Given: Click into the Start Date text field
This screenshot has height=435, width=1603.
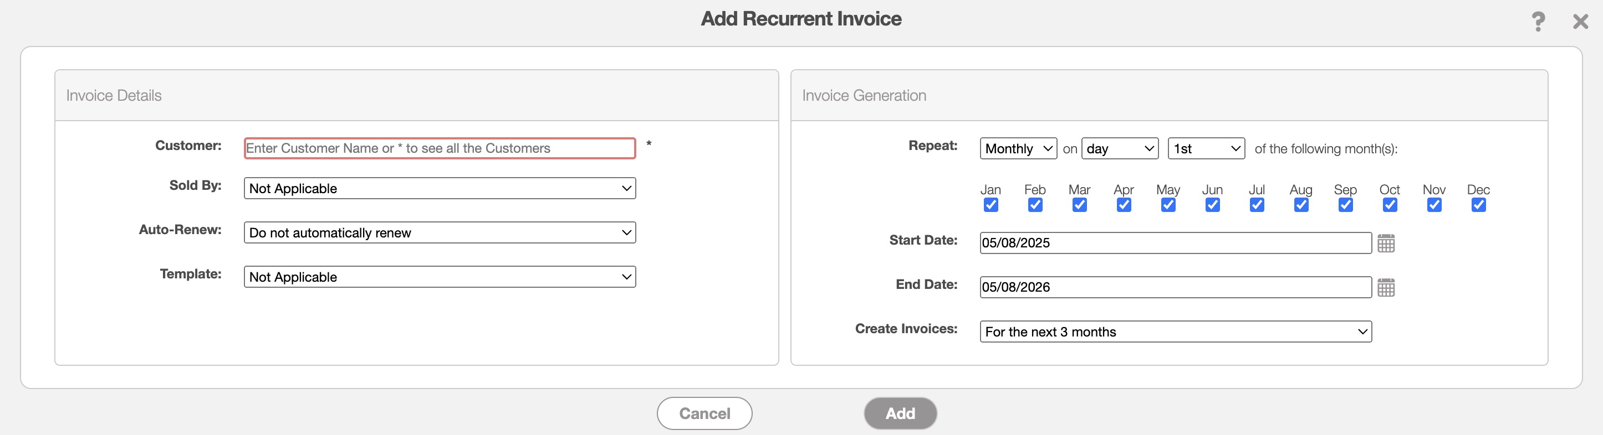Looking at the screenshot, I should [x=1175, y=243].
